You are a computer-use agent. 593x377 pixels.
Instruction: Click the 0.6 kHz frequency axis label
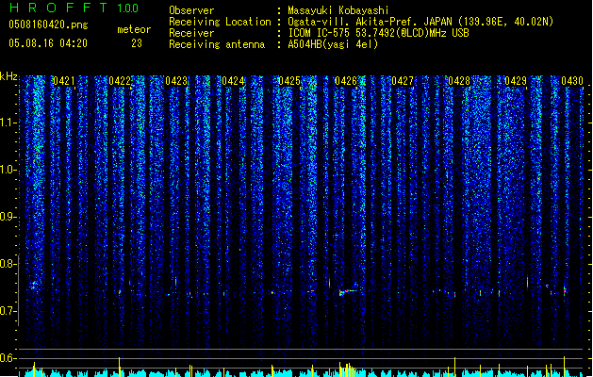[x=8, y=358]
